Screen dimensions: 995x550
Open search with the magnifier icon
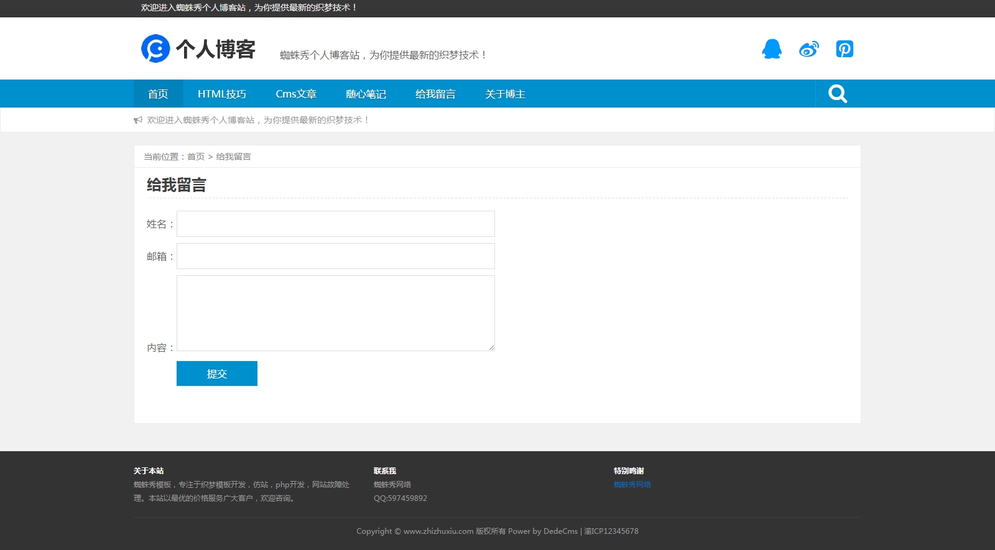[x=838, y=94]
